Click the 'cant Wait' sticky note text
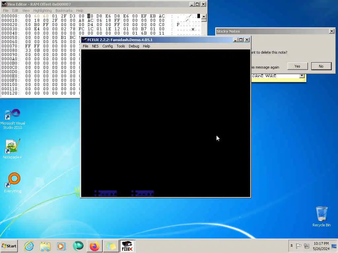338x253 pixels. point(264,75)
